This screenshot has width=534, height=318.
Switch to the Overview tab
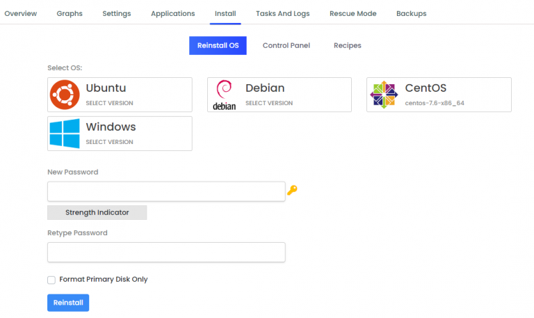point(20,14)
